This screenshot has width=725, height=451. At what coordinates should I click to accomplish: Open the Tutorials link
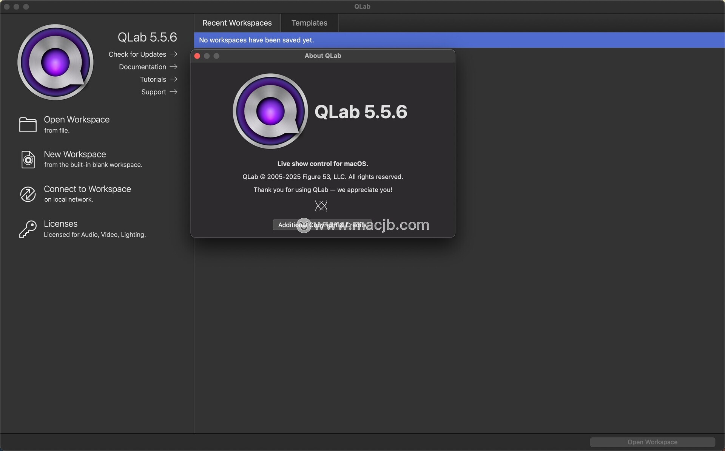[x=153, y=79]
